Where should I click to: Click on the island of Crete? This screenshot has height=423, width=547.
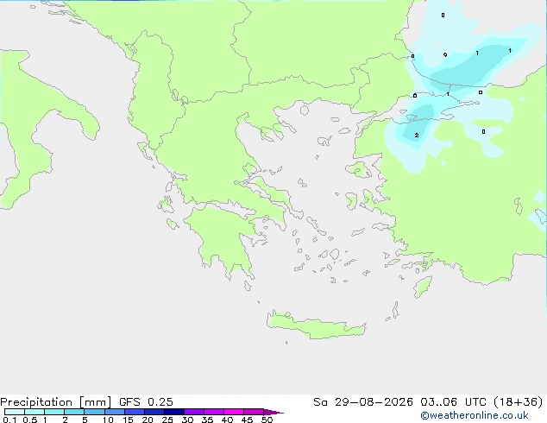316,325
